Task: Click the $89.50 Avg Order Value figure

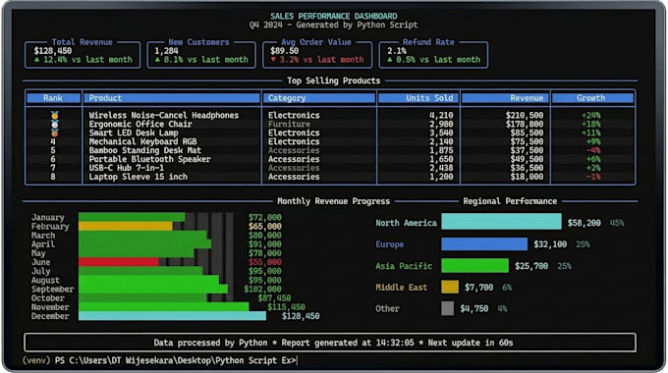Action: tap(285, 51)
